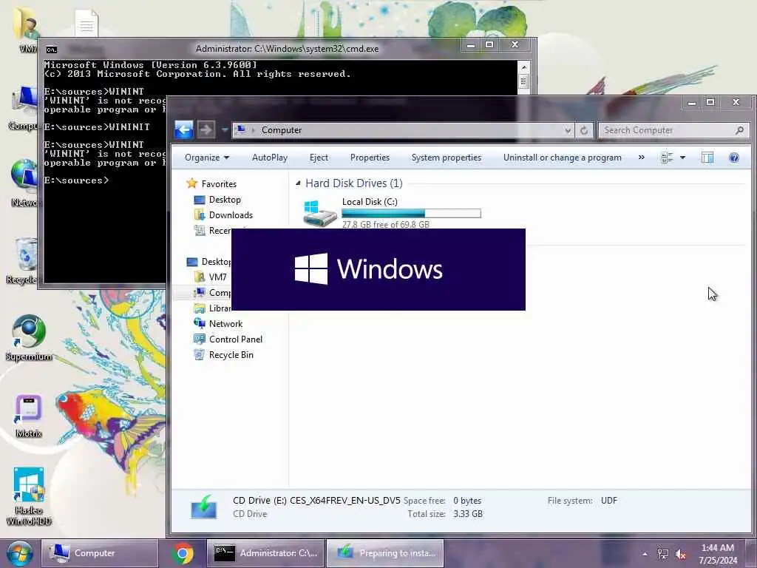The image size is (757, 568).
Task: Click the muted volume tray icon
Action: coord(681,554)
